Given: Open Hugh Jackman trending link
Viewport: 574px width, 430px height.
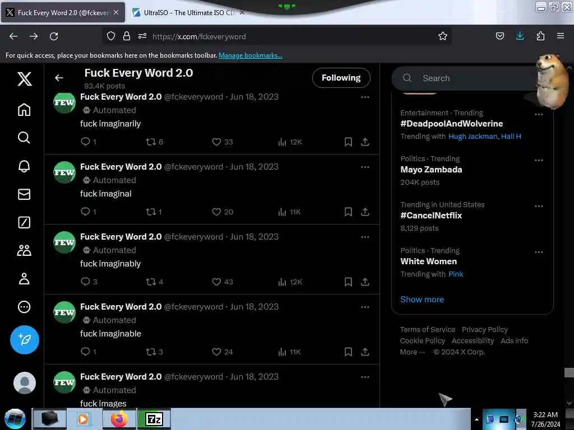Looking at the screenshot, I should click(x=473, y=137).
